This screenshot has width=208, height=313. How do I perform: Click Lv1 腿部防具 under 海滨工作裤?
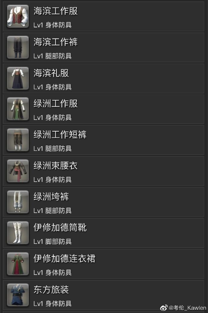52,56
